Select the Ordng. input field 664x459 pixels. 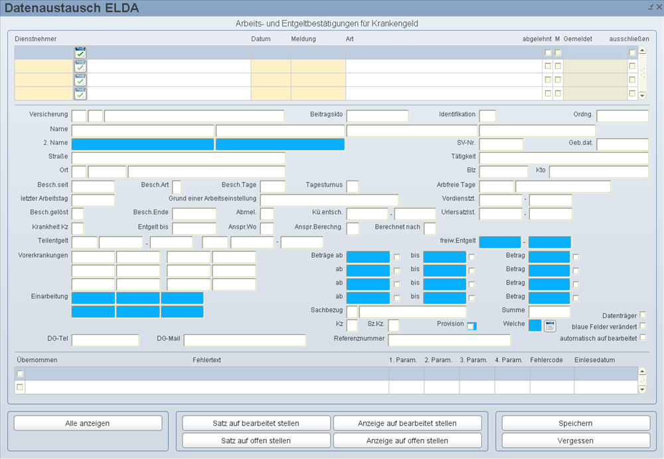[623, 116]
